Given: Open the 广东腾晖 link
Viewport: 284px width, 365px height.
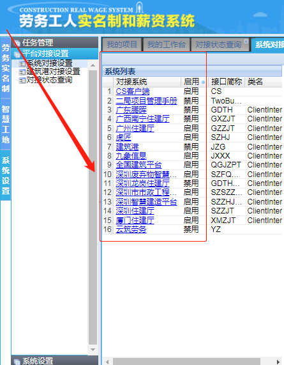Looking at the screenshot, I should point(131,110).
